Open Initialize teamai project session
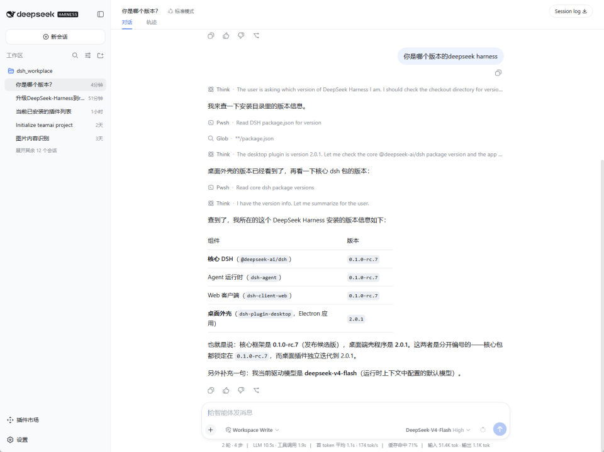Screen dimensions: 604x452 click(55, 125)
